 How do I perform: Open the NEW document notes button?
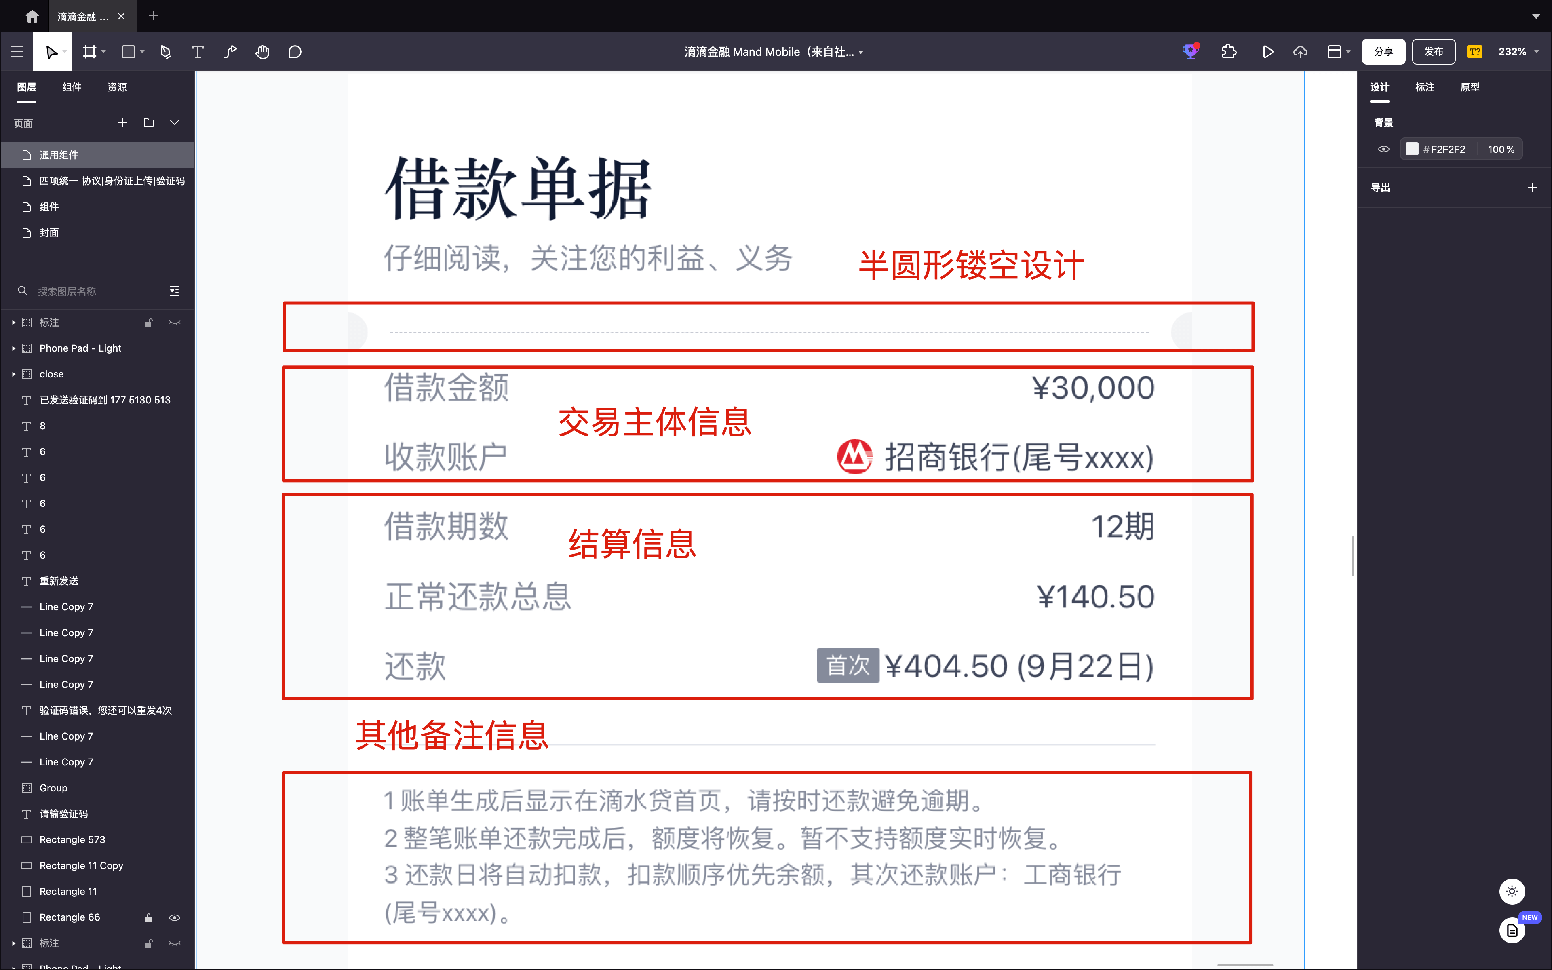click(1512, 930)
